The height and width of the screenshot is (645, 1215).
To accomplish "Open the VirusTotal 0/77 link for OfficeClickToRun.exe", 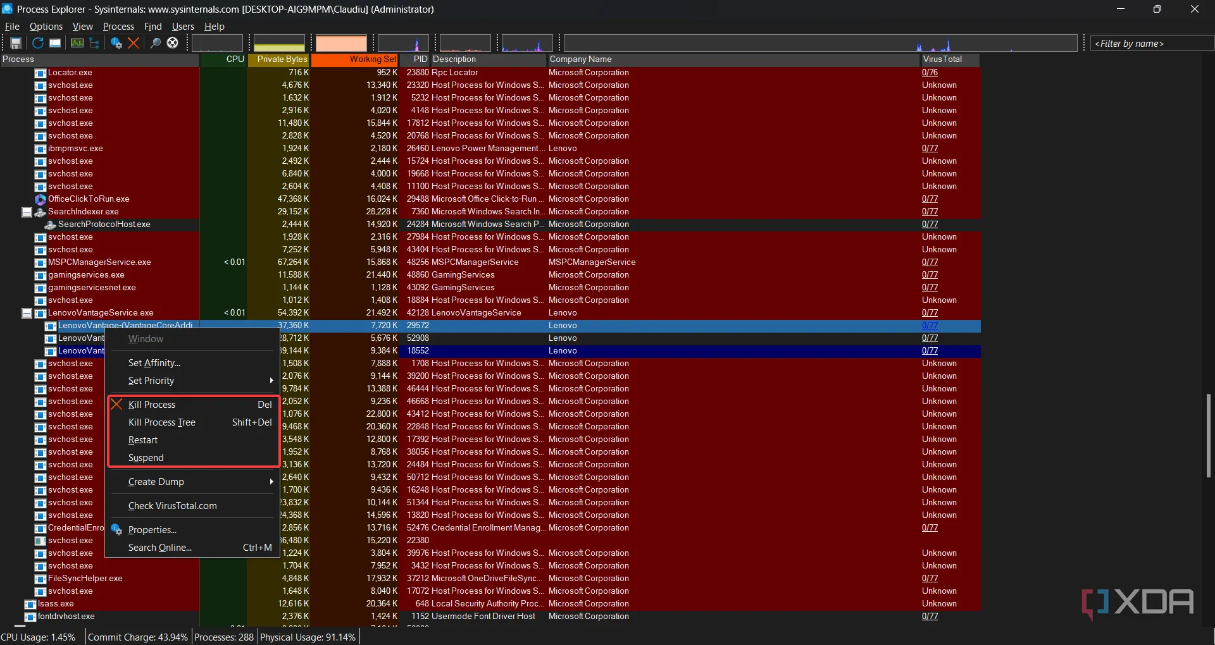I will pos(930,199).
